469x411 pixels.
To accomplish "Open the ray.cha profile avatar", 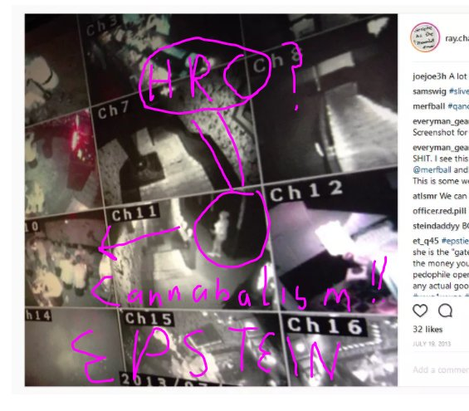I will (x=425, y=37).
